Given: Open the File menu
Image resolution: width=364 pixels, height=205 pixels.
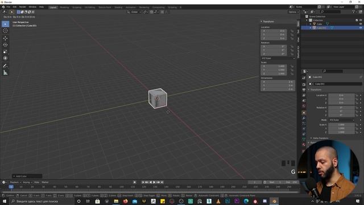Looking at the screenshot, I should [x=9, y=7].
